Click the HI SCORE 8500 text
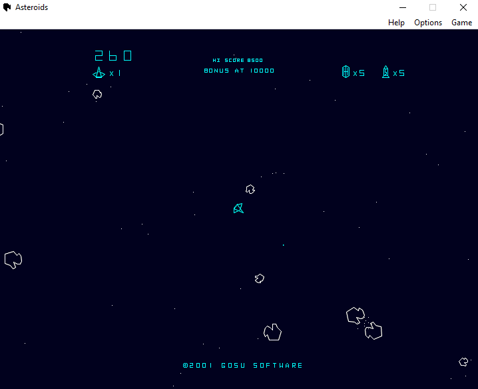This screenshot has height=389, width=478. (238, 61)
